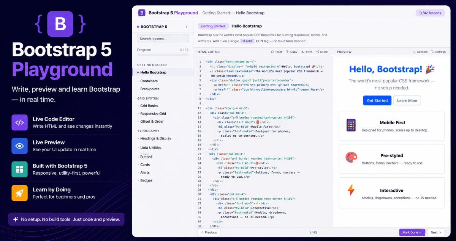Click Get Started button in preview

pyautogui.click(x=377, y=100)
